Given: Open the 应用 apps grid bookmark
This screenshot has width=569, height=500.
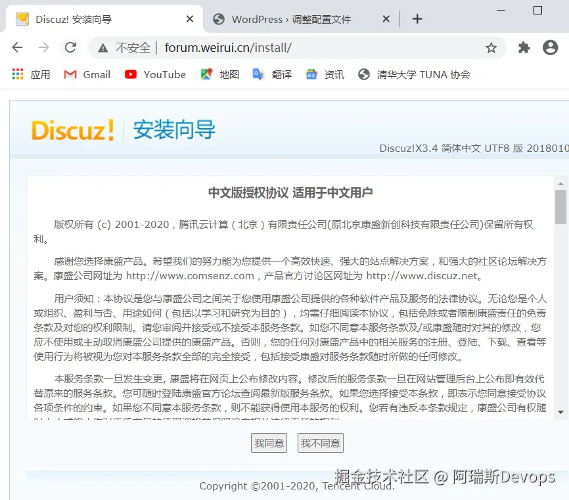Looking at the screenshot, I should (31, 74).
